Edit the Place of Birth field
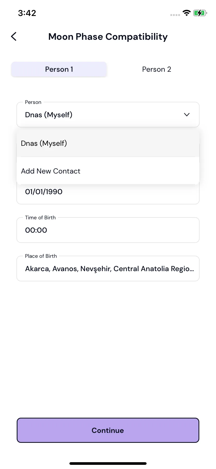The height and width of the screenshot is (469, 216). (108, 269)
